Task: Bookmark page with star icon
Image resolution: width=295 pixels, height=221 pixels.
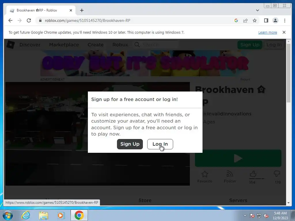Action: click(255, 20)
